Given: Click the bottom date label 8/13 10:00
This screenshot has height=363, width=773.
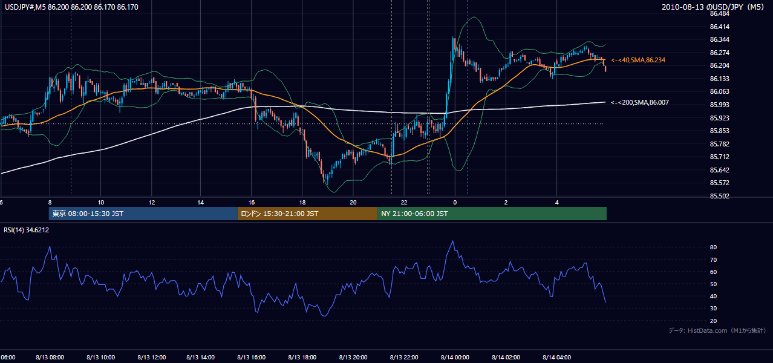Looking at the screenshot, I should coord(100,357).
